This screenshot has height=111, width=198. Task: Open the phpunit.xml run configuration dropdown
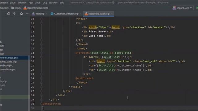(x=182, y=8)
